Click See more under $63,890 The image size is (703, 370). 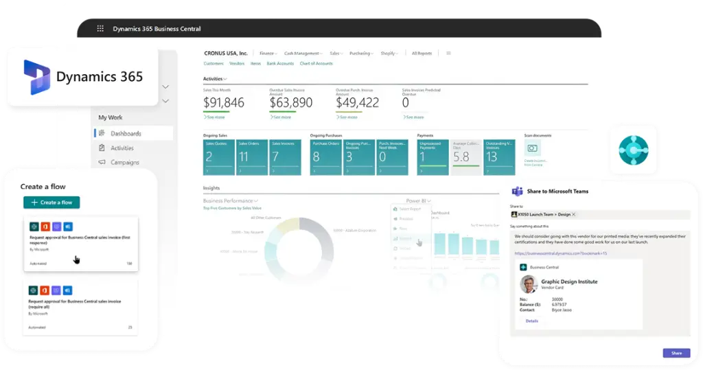point(281,117)
